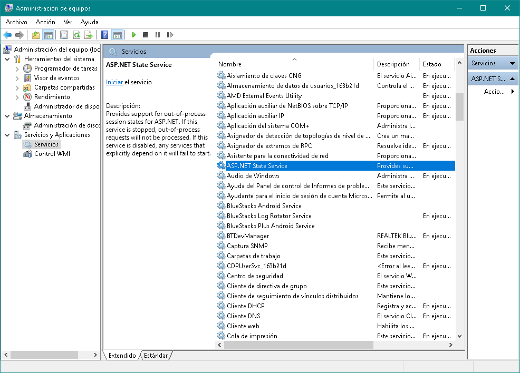Click the Stop Service square icon

click(x=146, y=35)
